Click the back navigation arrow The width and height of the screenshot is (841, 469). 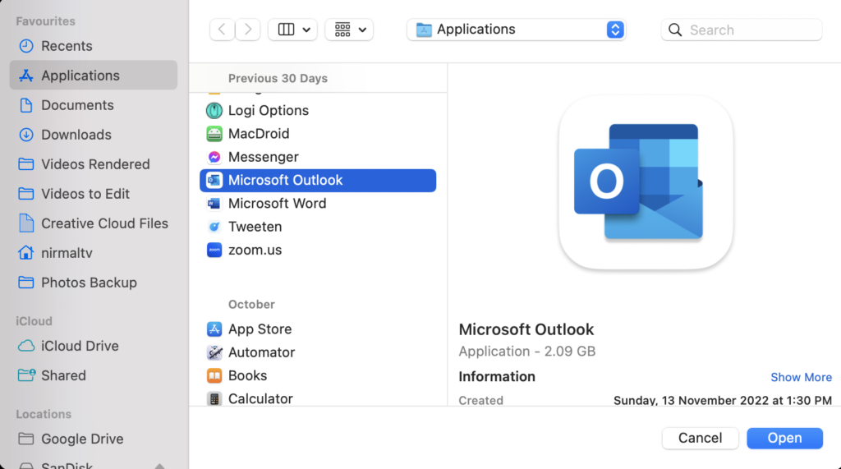pos(222,30)
